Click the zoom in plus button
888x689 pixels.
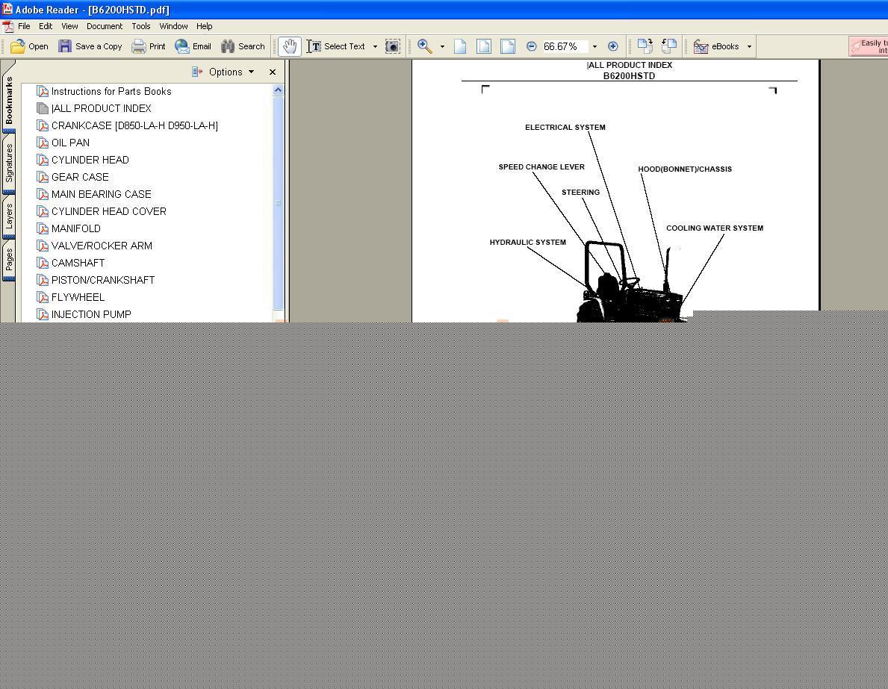click(612, 46)
